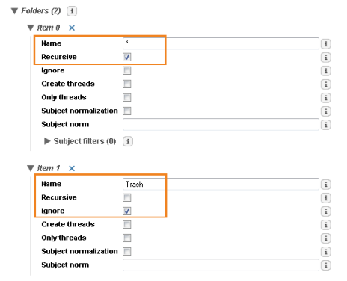Open info for Item 0 Name field
This screenshot has width=347, height=281.
click(x=325, y=44)
